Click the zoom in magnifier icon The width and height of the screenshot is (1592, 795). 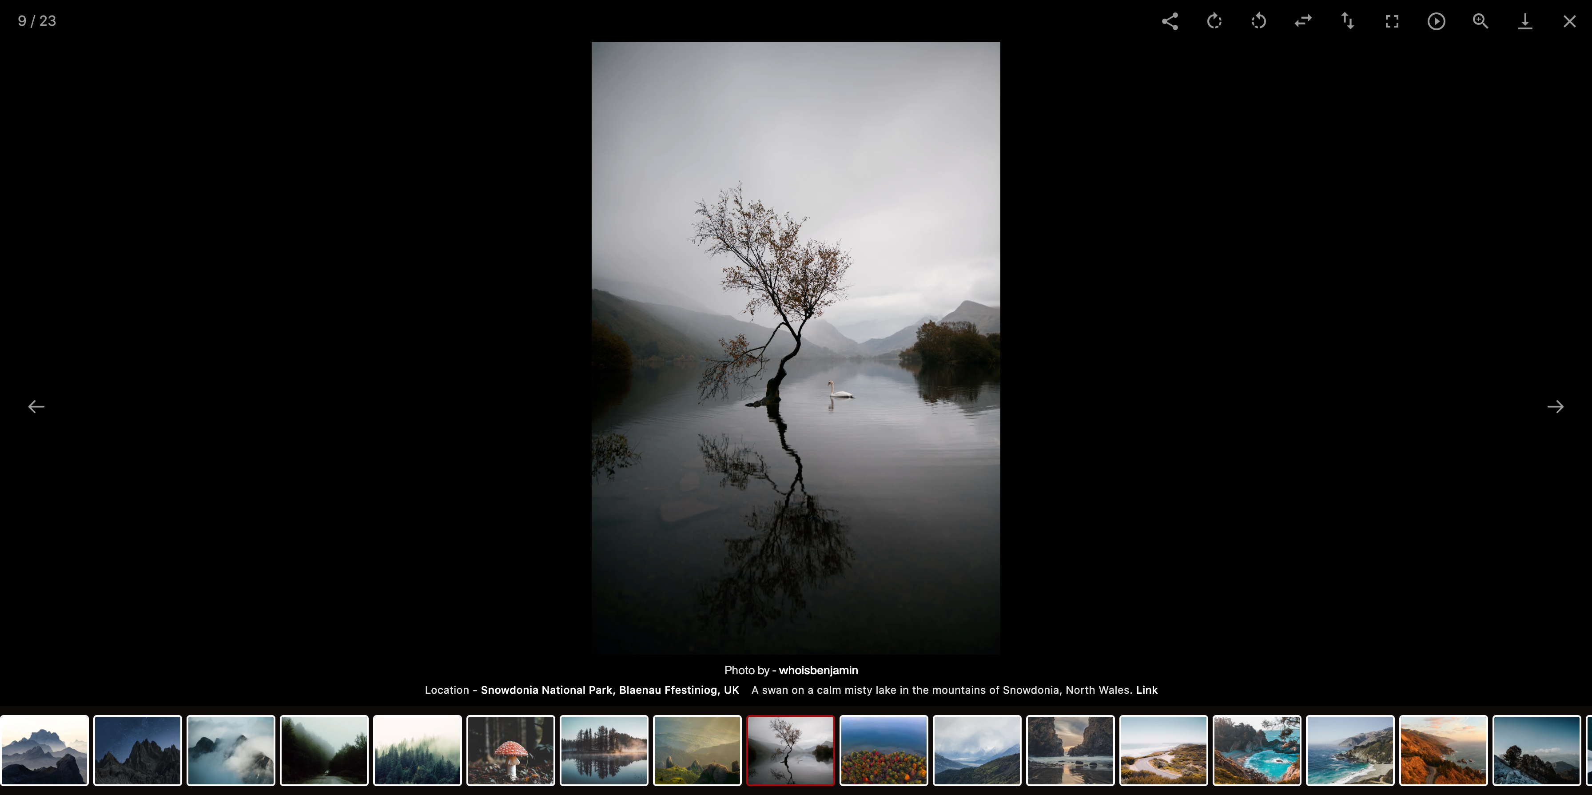[1480, 22]
